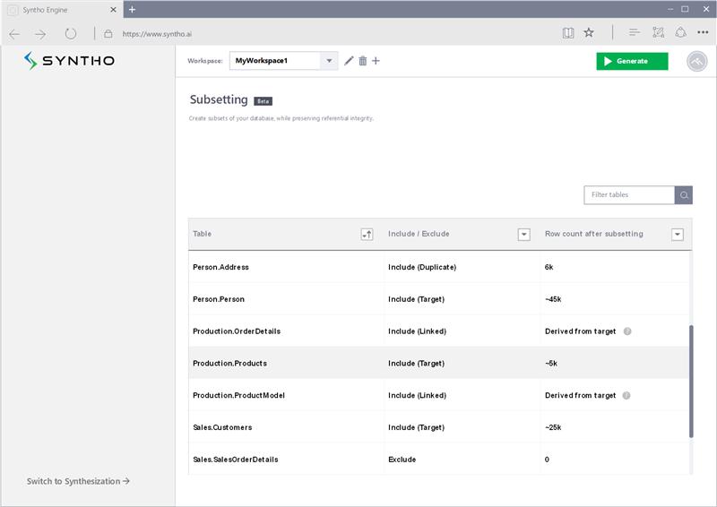Open the hub lines icon
Viewport: 717px width, 507px height.
(635, 32)
